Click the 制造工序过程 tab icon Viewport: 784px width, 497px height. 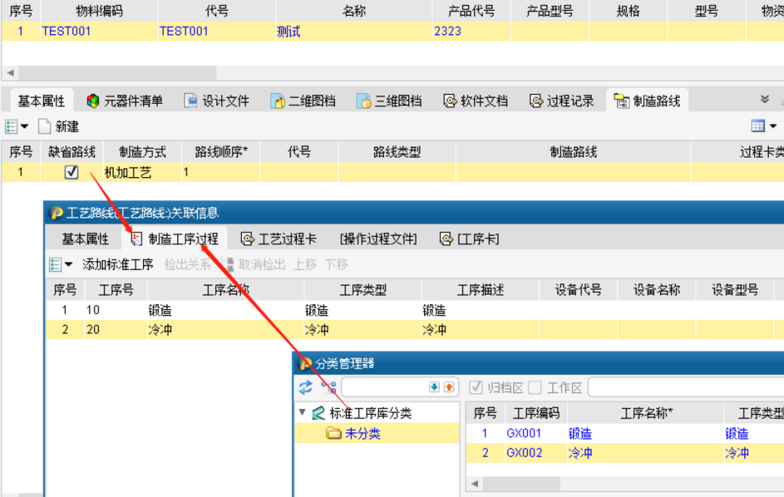coord(136,239)
